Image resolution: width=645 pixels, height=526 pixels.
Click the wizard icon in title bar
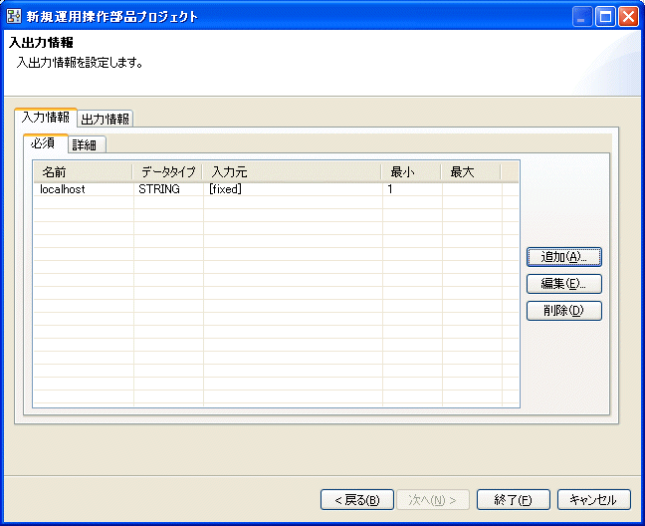(14, 17)
